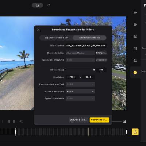Open the play-clip effects icon in sidebar
This screenshot has height=146, width=146.
click(135, 36)
